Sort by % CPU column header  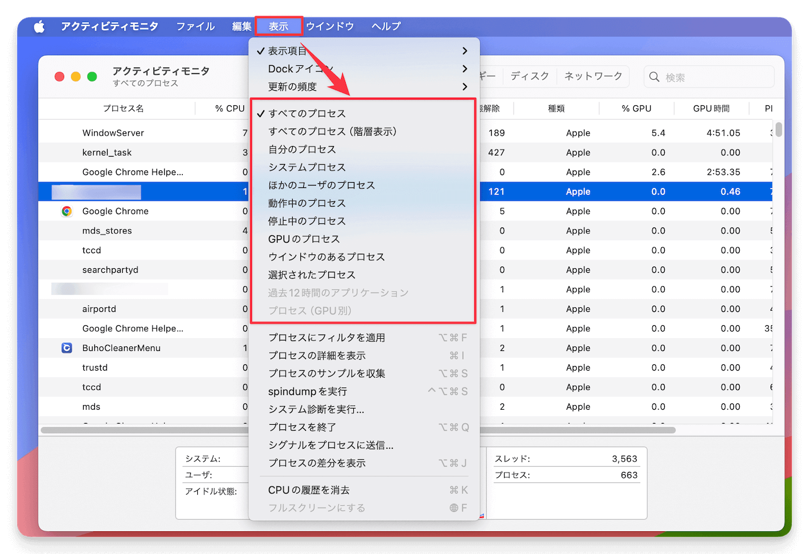pyautogui.click(x=229, y=109)
